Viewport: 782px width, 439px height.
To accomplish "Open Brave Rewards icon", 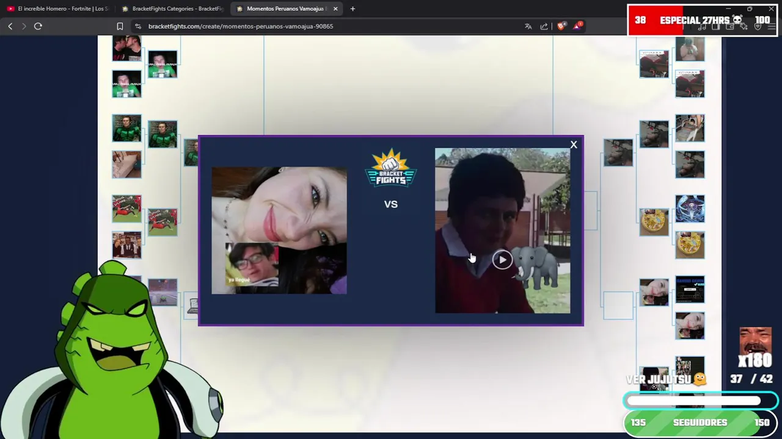I will coord(577,26).
